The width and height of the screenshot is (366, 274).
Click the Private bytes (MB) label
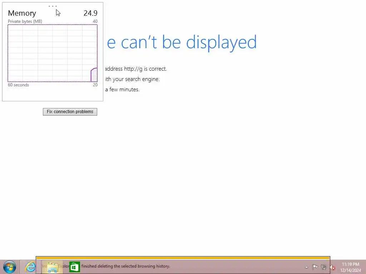pos(25,21)
